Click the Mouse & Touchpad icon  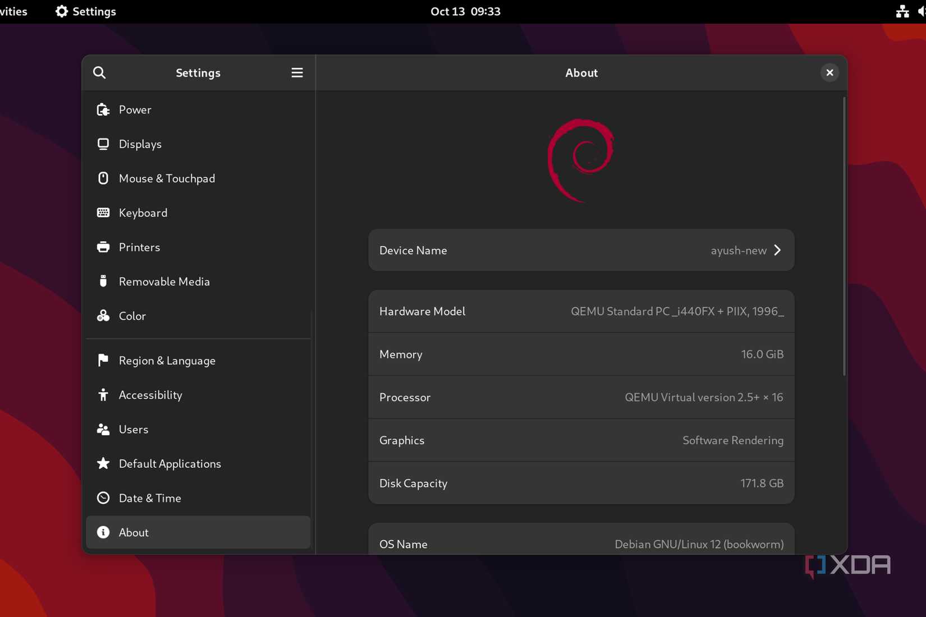[x=103, y=178]
